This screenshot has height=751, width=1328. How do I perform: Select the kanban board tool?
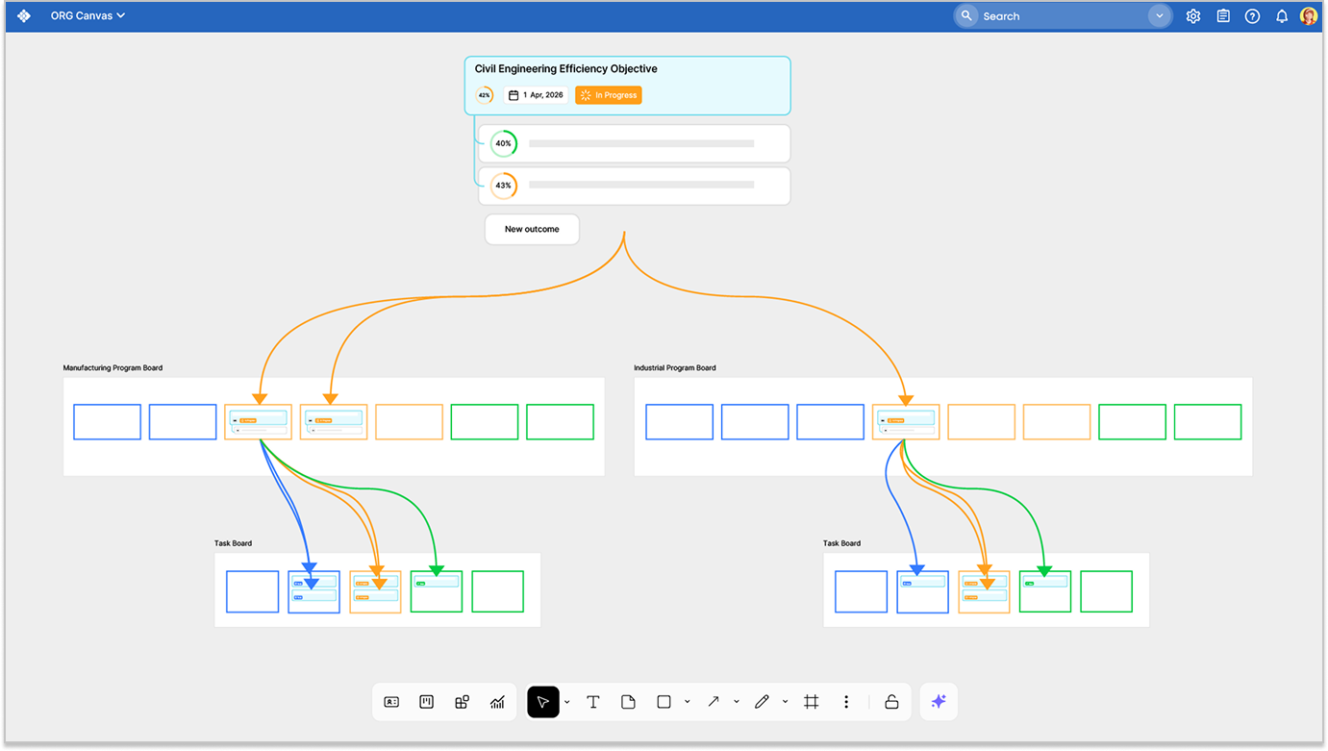pos(427,702)
